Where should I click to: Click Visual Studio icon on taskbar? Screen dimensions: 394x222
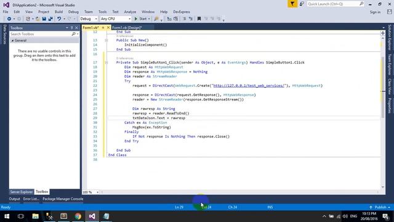(x=92, y=216)
